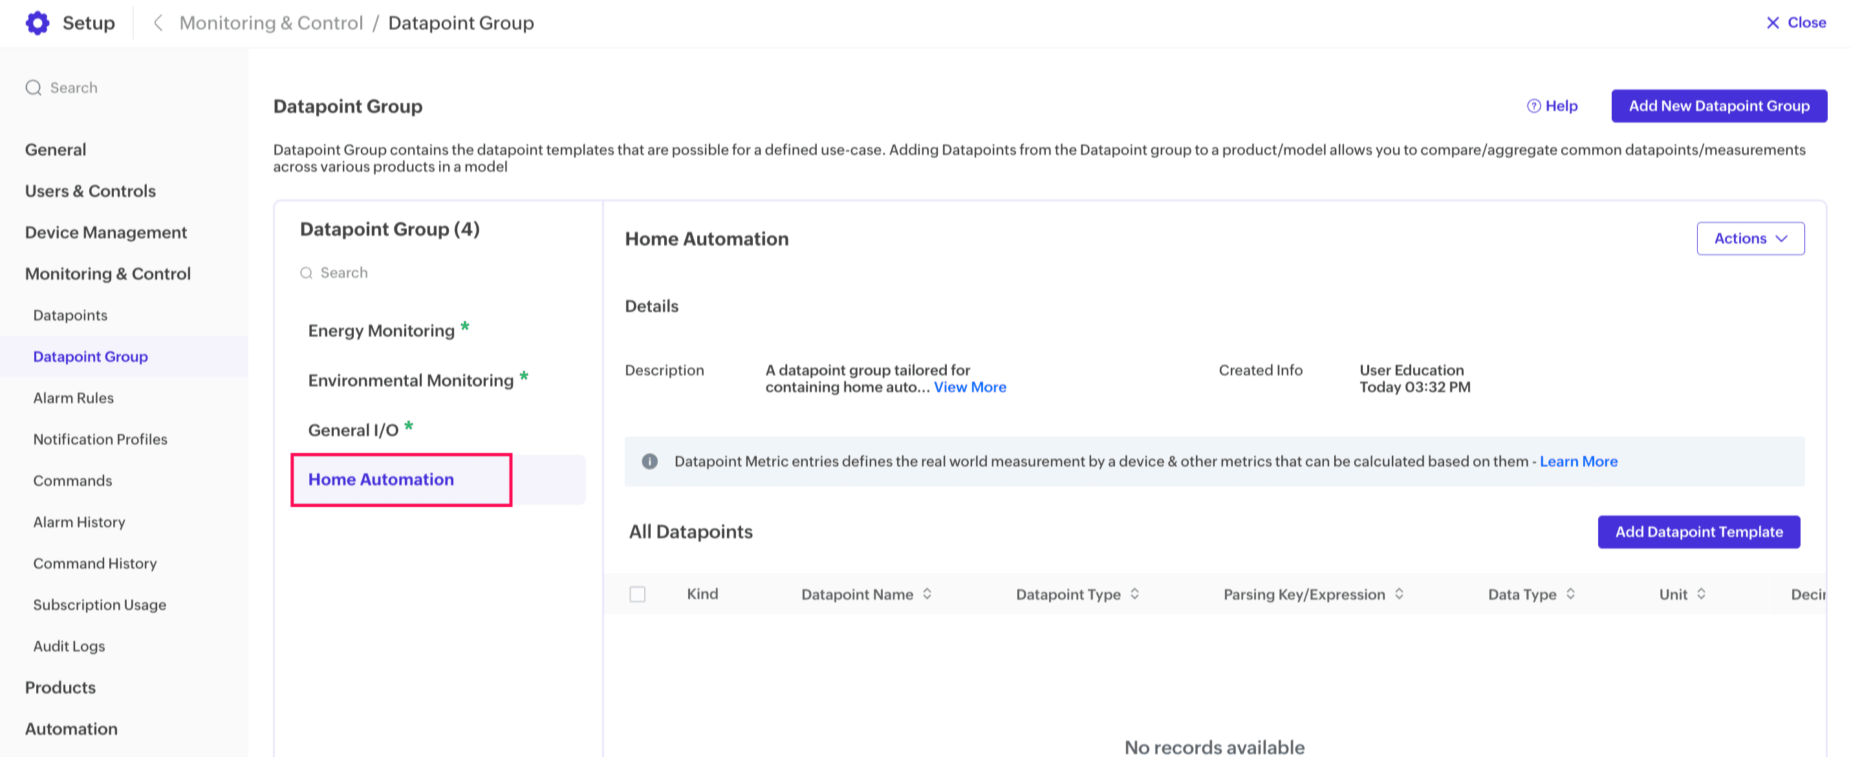Sort by the Unit column arrows
Image resolution: width=1851 pixels, height=757 pixels.
pos(1701,594)
